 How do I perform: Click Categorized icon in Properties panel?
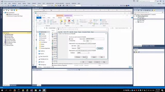[x=135, y=52]
